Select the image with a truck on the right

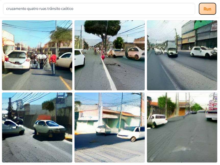click(x=182, y=127)
